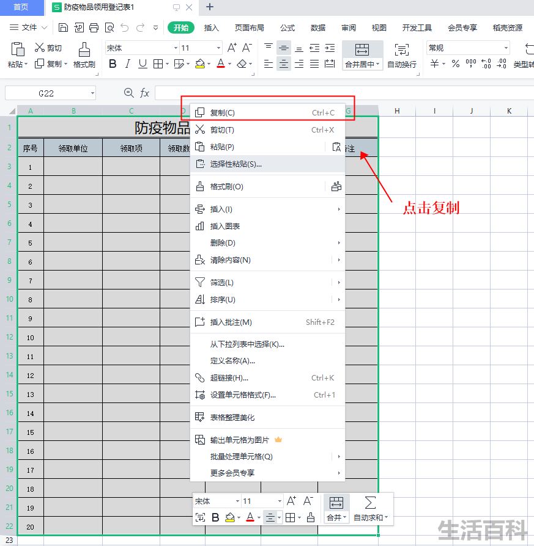534x546 pixels.
Task: Expand the 文件 menu arrow
Action: tap(44, 27)
